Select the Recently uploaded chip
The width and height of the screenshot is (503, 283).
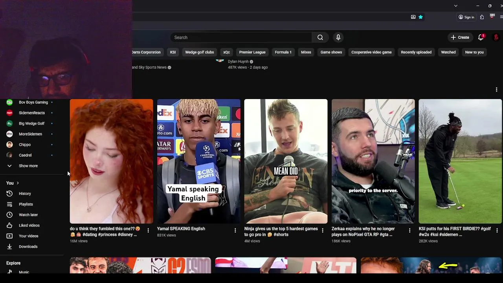point(416,52)
